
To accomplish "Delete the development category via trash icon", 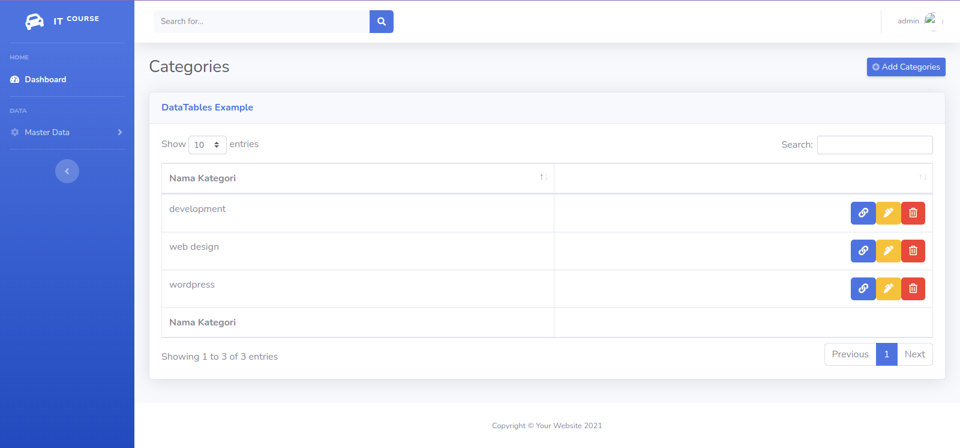I will pyautogui.click(x=913, y=213).
